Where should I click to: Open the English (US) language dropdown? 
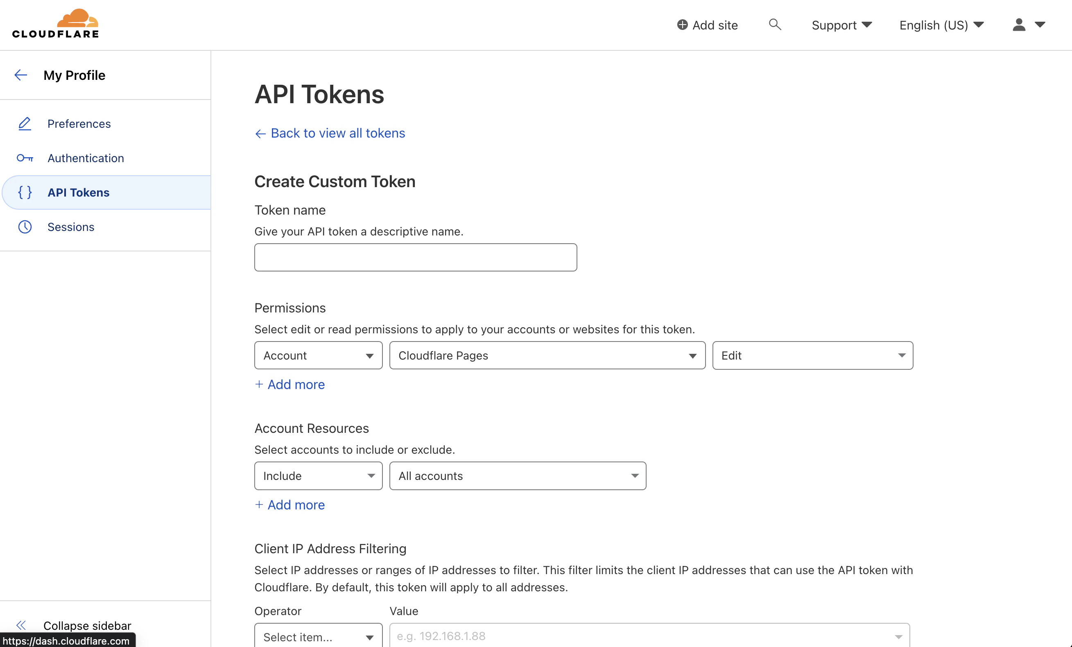(941, 25)
